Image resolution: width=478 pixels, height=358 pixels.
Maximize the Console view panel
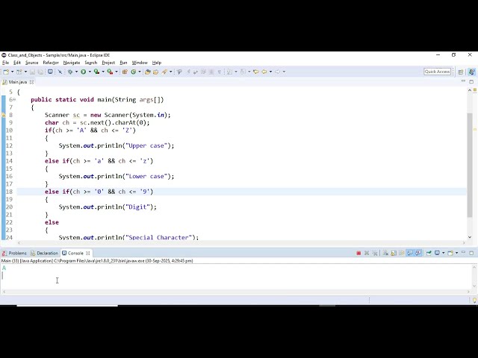[471, 253]
